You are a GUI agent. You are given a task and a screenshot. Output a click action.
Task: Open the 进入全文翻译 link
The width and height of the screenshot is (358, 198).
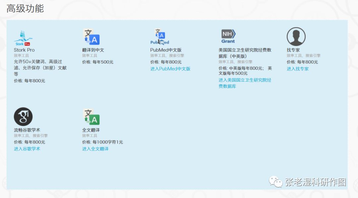click(95, 149)
